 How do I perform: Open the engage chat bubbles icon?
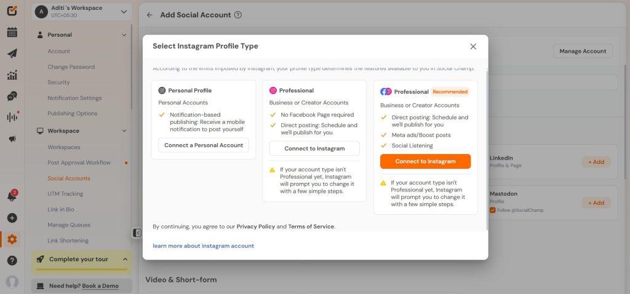[x=12, y=96]
